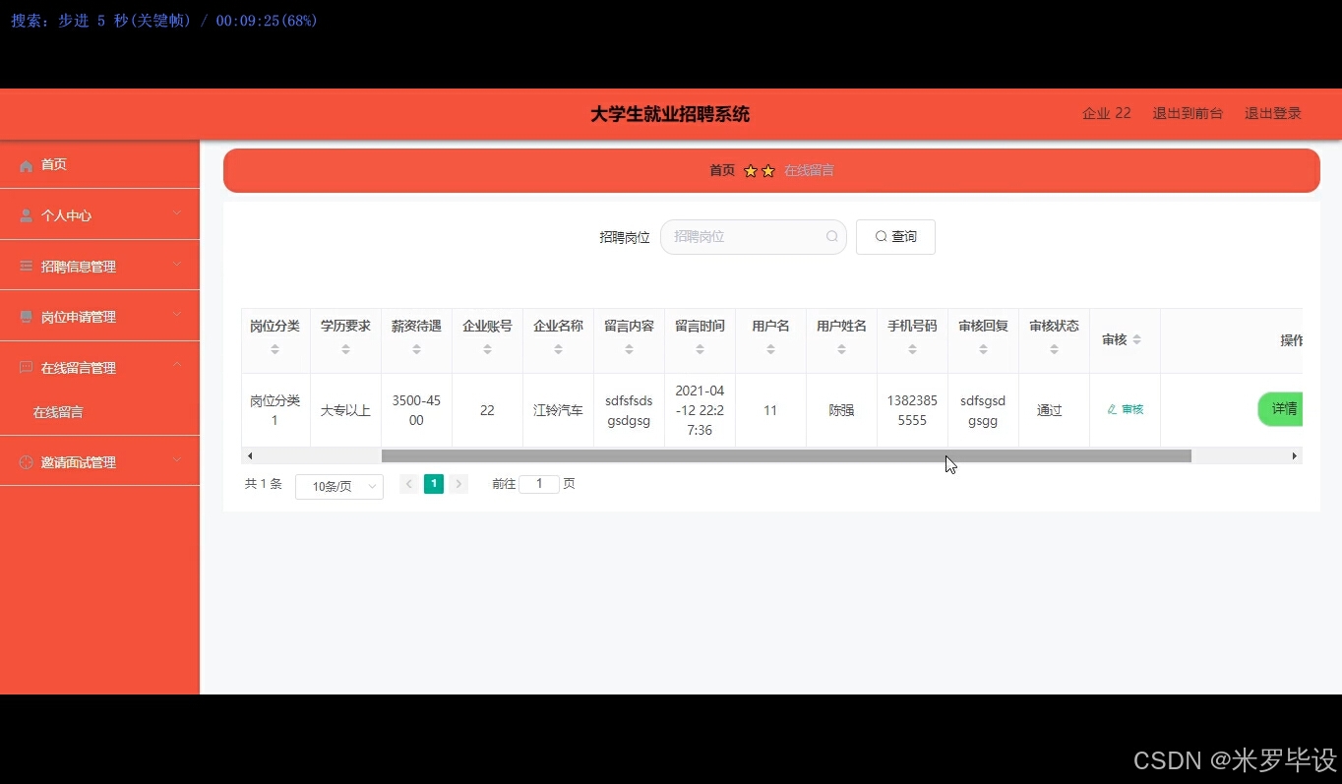1342x784 pixels.
Task: Click the 13823855555 phone number cell
Action: tap(912, 410)
